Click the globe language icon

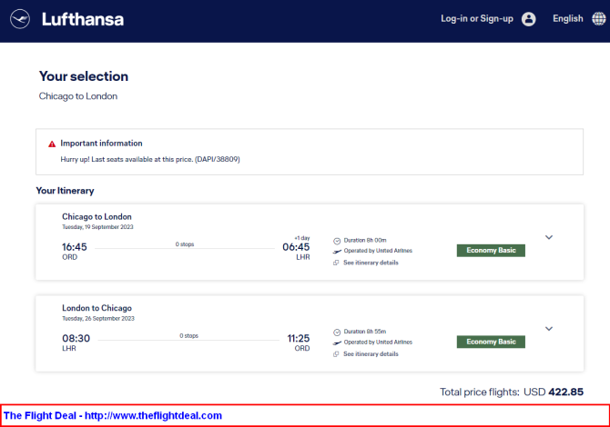[x=598, y=18]
